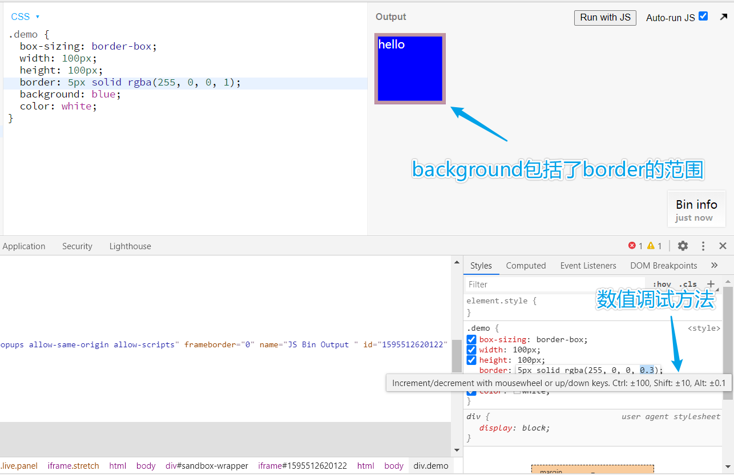Click the Bin info box
The width and height of the screenshot is (734, 475).
click(696, 209)
